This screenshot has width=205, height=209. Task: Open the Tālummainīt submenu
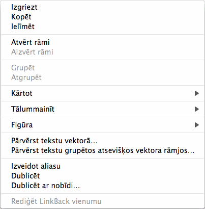(102, 109)
